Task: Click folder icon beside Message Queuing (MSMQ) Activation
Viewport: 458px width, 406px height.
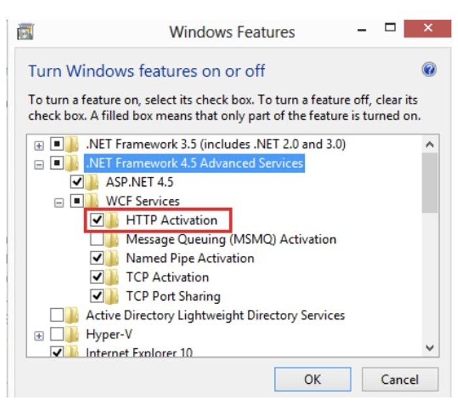Action: tap(112, 239)
